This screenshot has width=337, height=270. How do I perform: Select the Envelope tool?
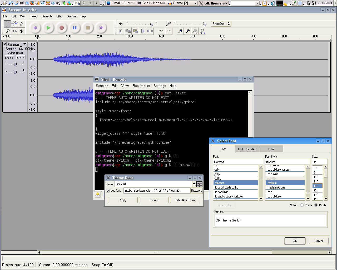pyautogui.click(x=14, y=24)
